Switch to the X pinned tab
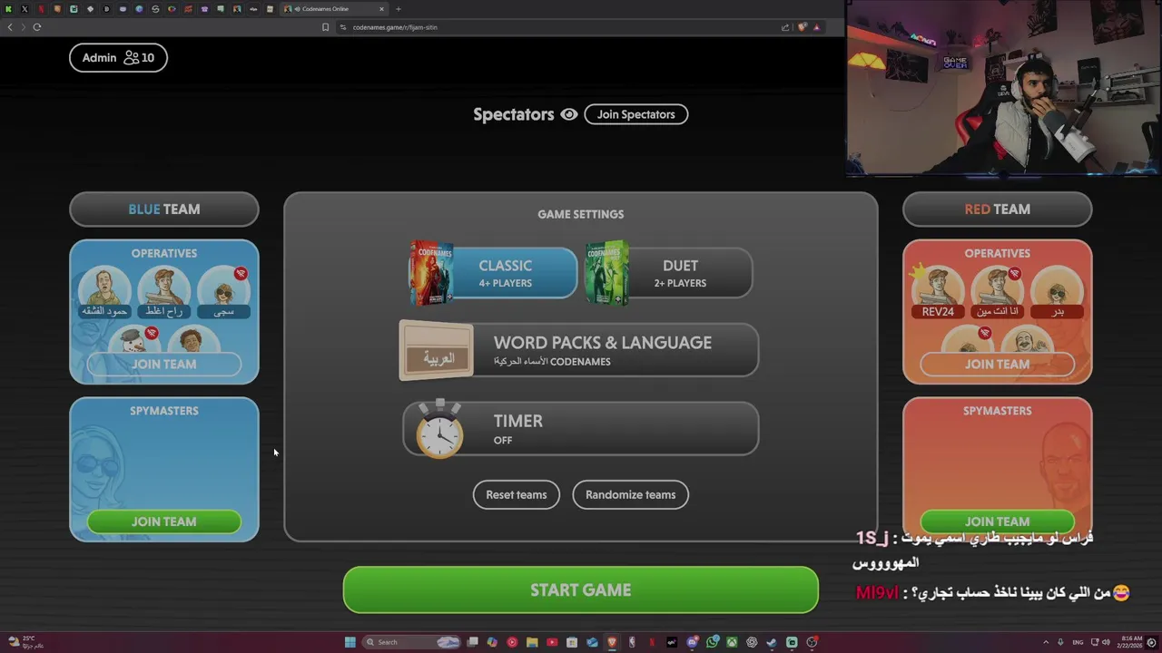 pyautogui.click(x=25, y=9)
